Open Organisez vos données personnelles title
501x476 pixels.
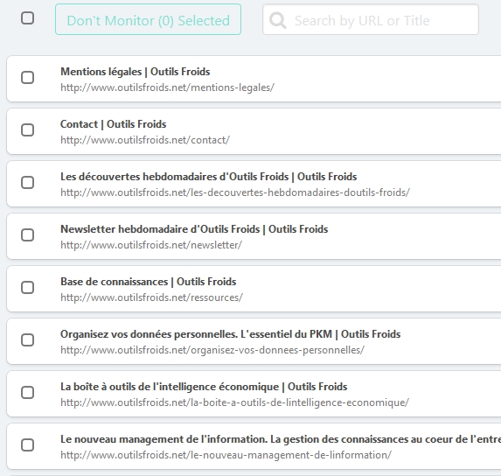pos(230,334)
